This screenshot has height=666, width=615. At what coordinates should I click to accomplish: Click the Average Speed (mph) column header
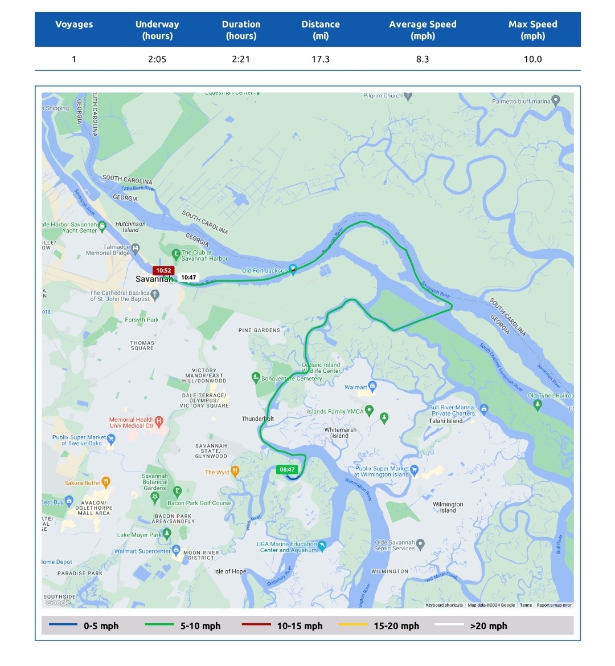423,30
